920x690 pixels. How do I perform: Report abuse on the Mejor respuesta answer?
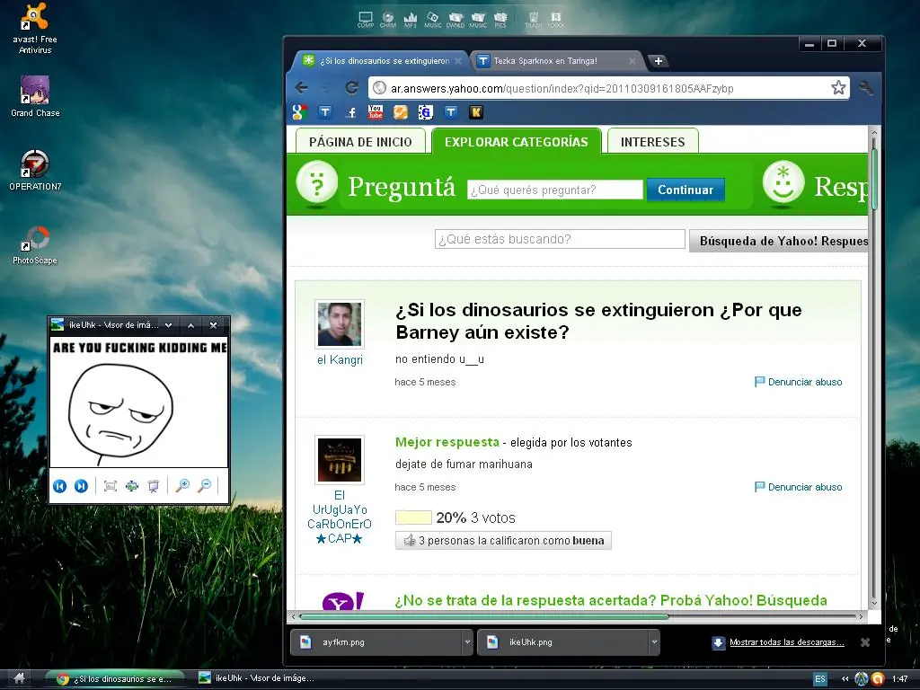click(799, 487)
